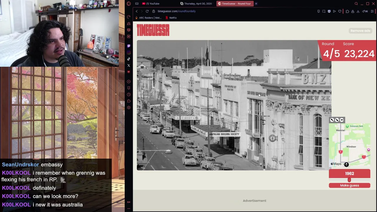Viewport: 377px width, 212px height.
Task: Open X (Twitter) in the sidebar
Action: (x=129, y=65)
